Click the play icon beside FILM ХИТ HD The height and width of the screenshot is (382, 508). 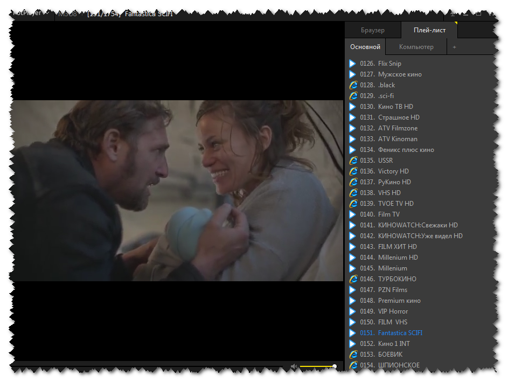click(x=352, y=247)
